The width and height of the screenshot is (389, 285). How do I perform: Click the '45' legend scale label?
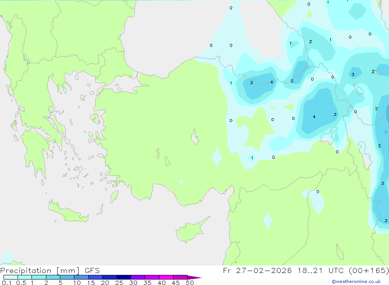(176, 283)
